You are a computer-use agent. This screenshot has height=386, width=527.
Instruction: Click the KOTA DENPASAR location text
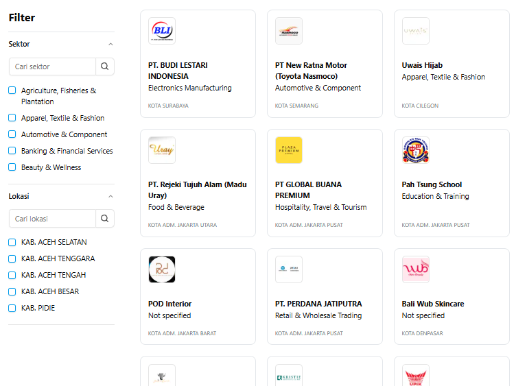(x=423, y=333)
